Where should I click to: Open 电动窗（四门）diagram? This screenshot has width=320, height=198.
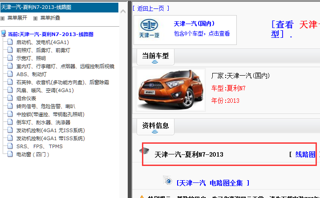32,154
